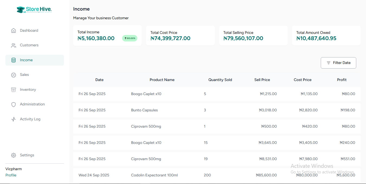
Task: Sort by the Profit column header
Action: pos(342,80)
